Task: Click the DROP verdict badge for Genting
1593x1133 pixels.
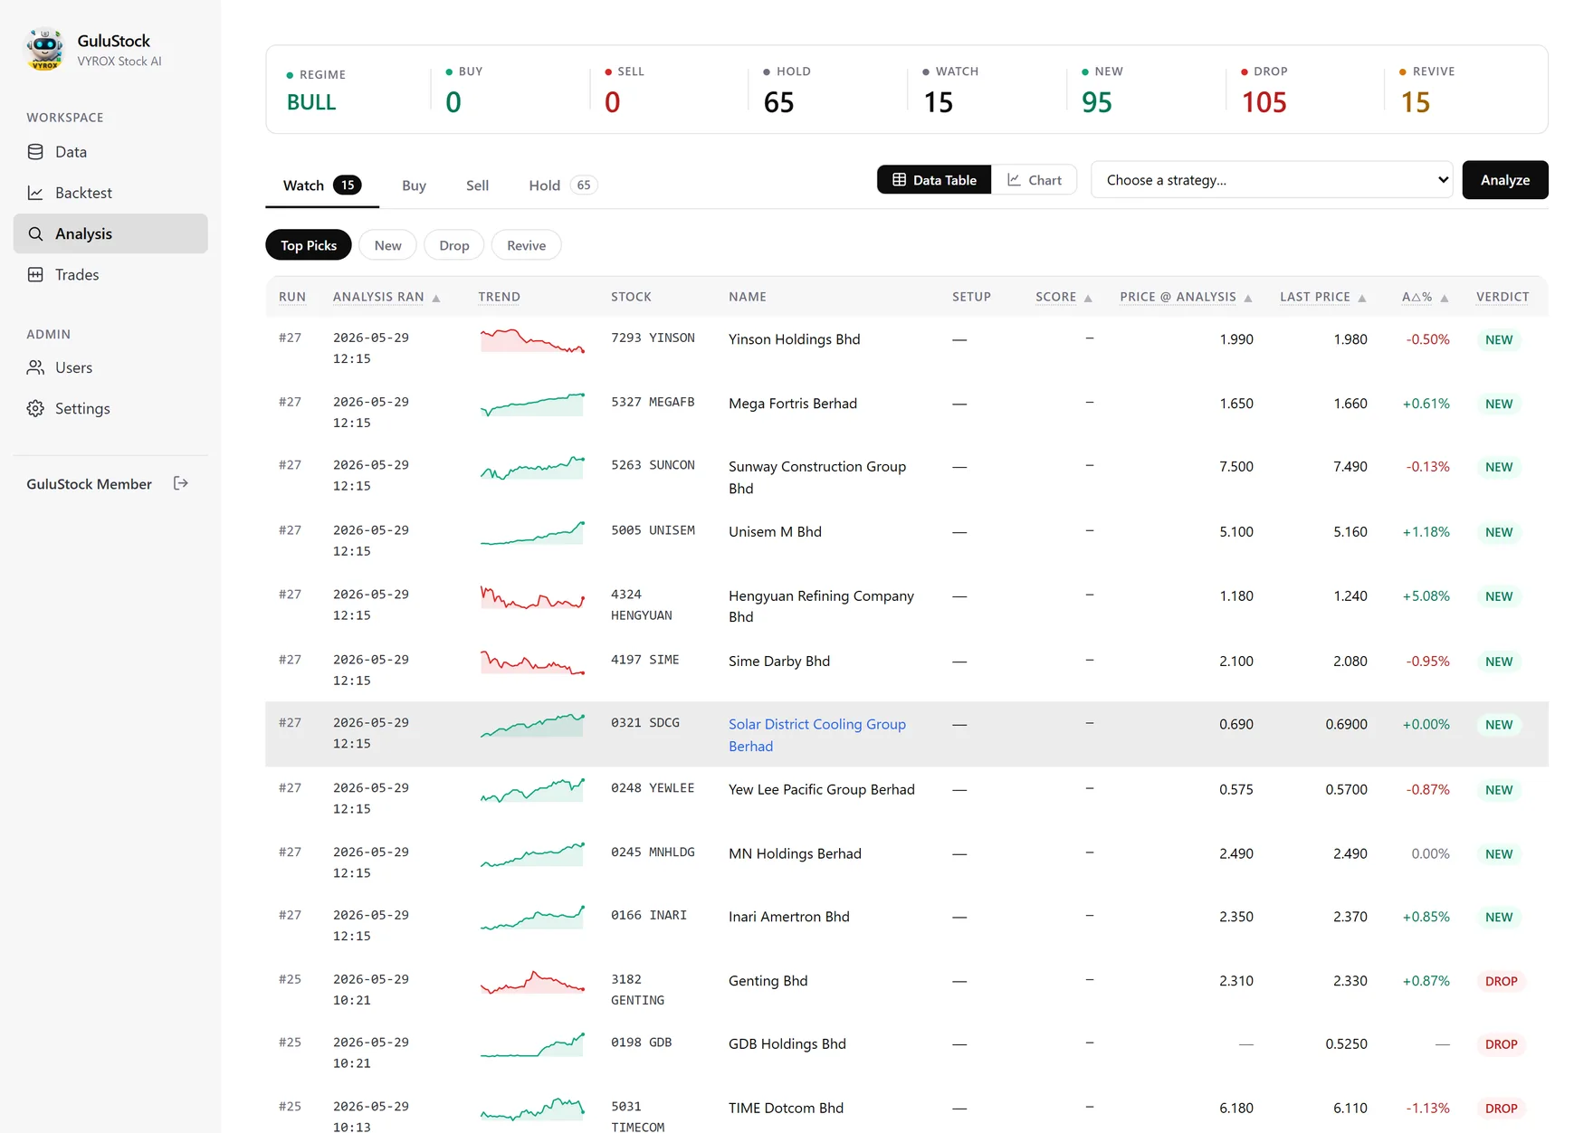Action: coord(1501,981)
